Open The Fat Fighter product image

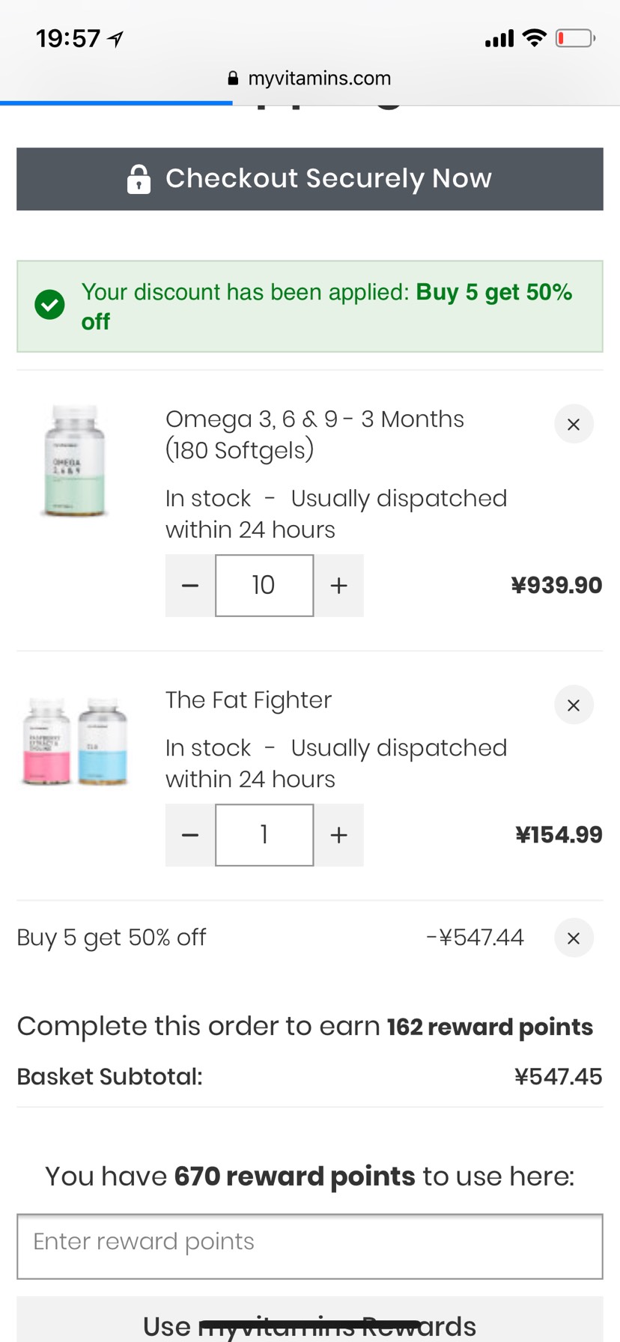pos(75,741)
